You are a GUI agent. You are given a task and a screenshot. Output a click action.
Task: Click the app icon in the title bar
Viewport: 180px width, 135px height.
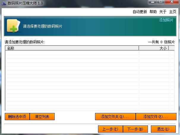click(x=4, y=3)
